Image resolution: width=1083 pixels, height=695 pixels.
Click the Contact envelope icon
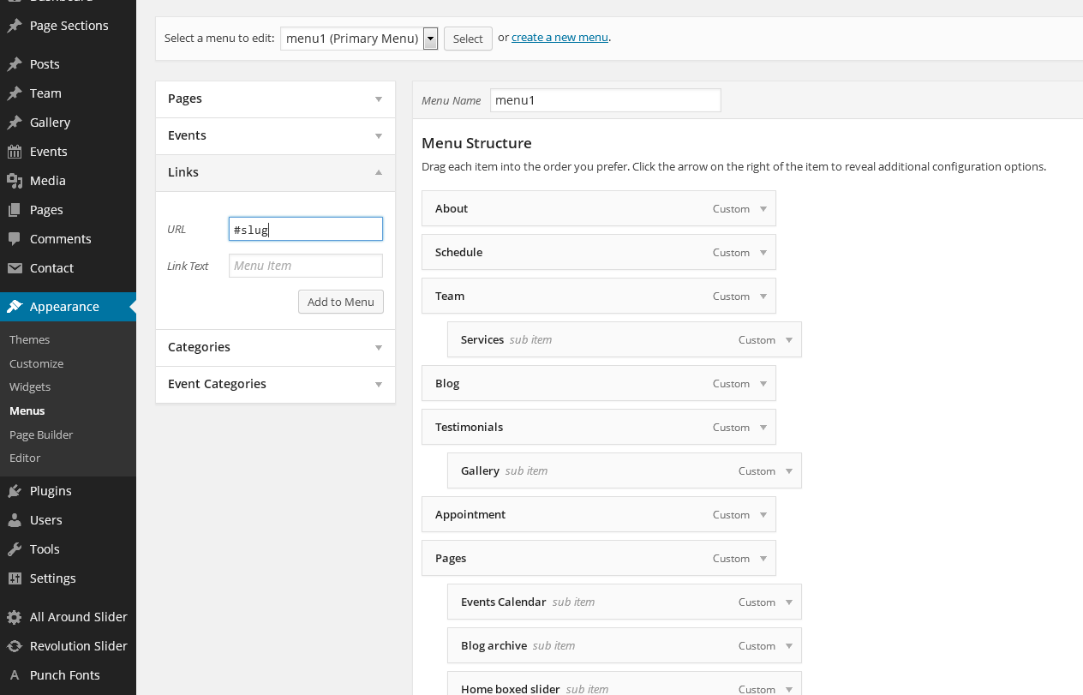[15, 268]
